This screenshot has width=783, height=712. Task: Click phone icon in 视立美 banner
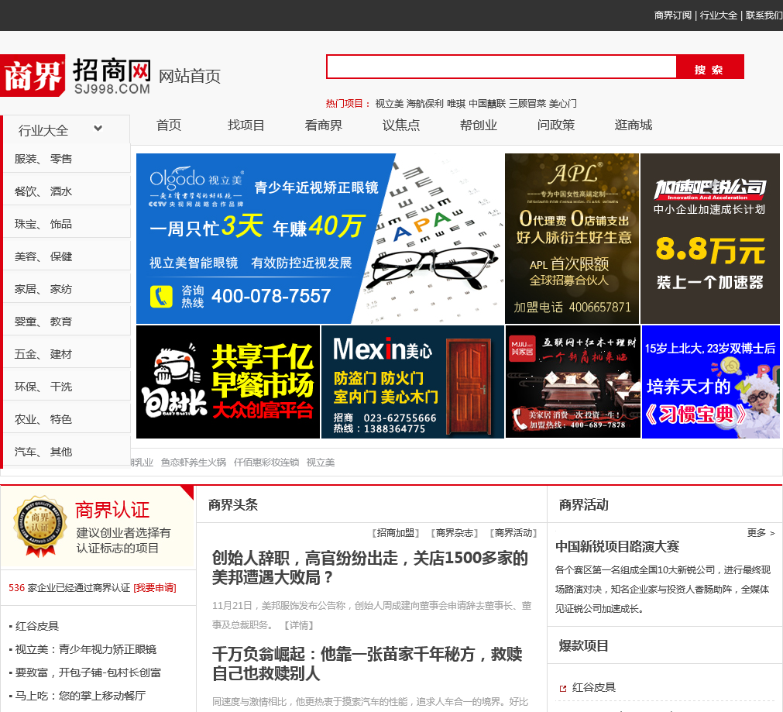click(x=161, y=297)
